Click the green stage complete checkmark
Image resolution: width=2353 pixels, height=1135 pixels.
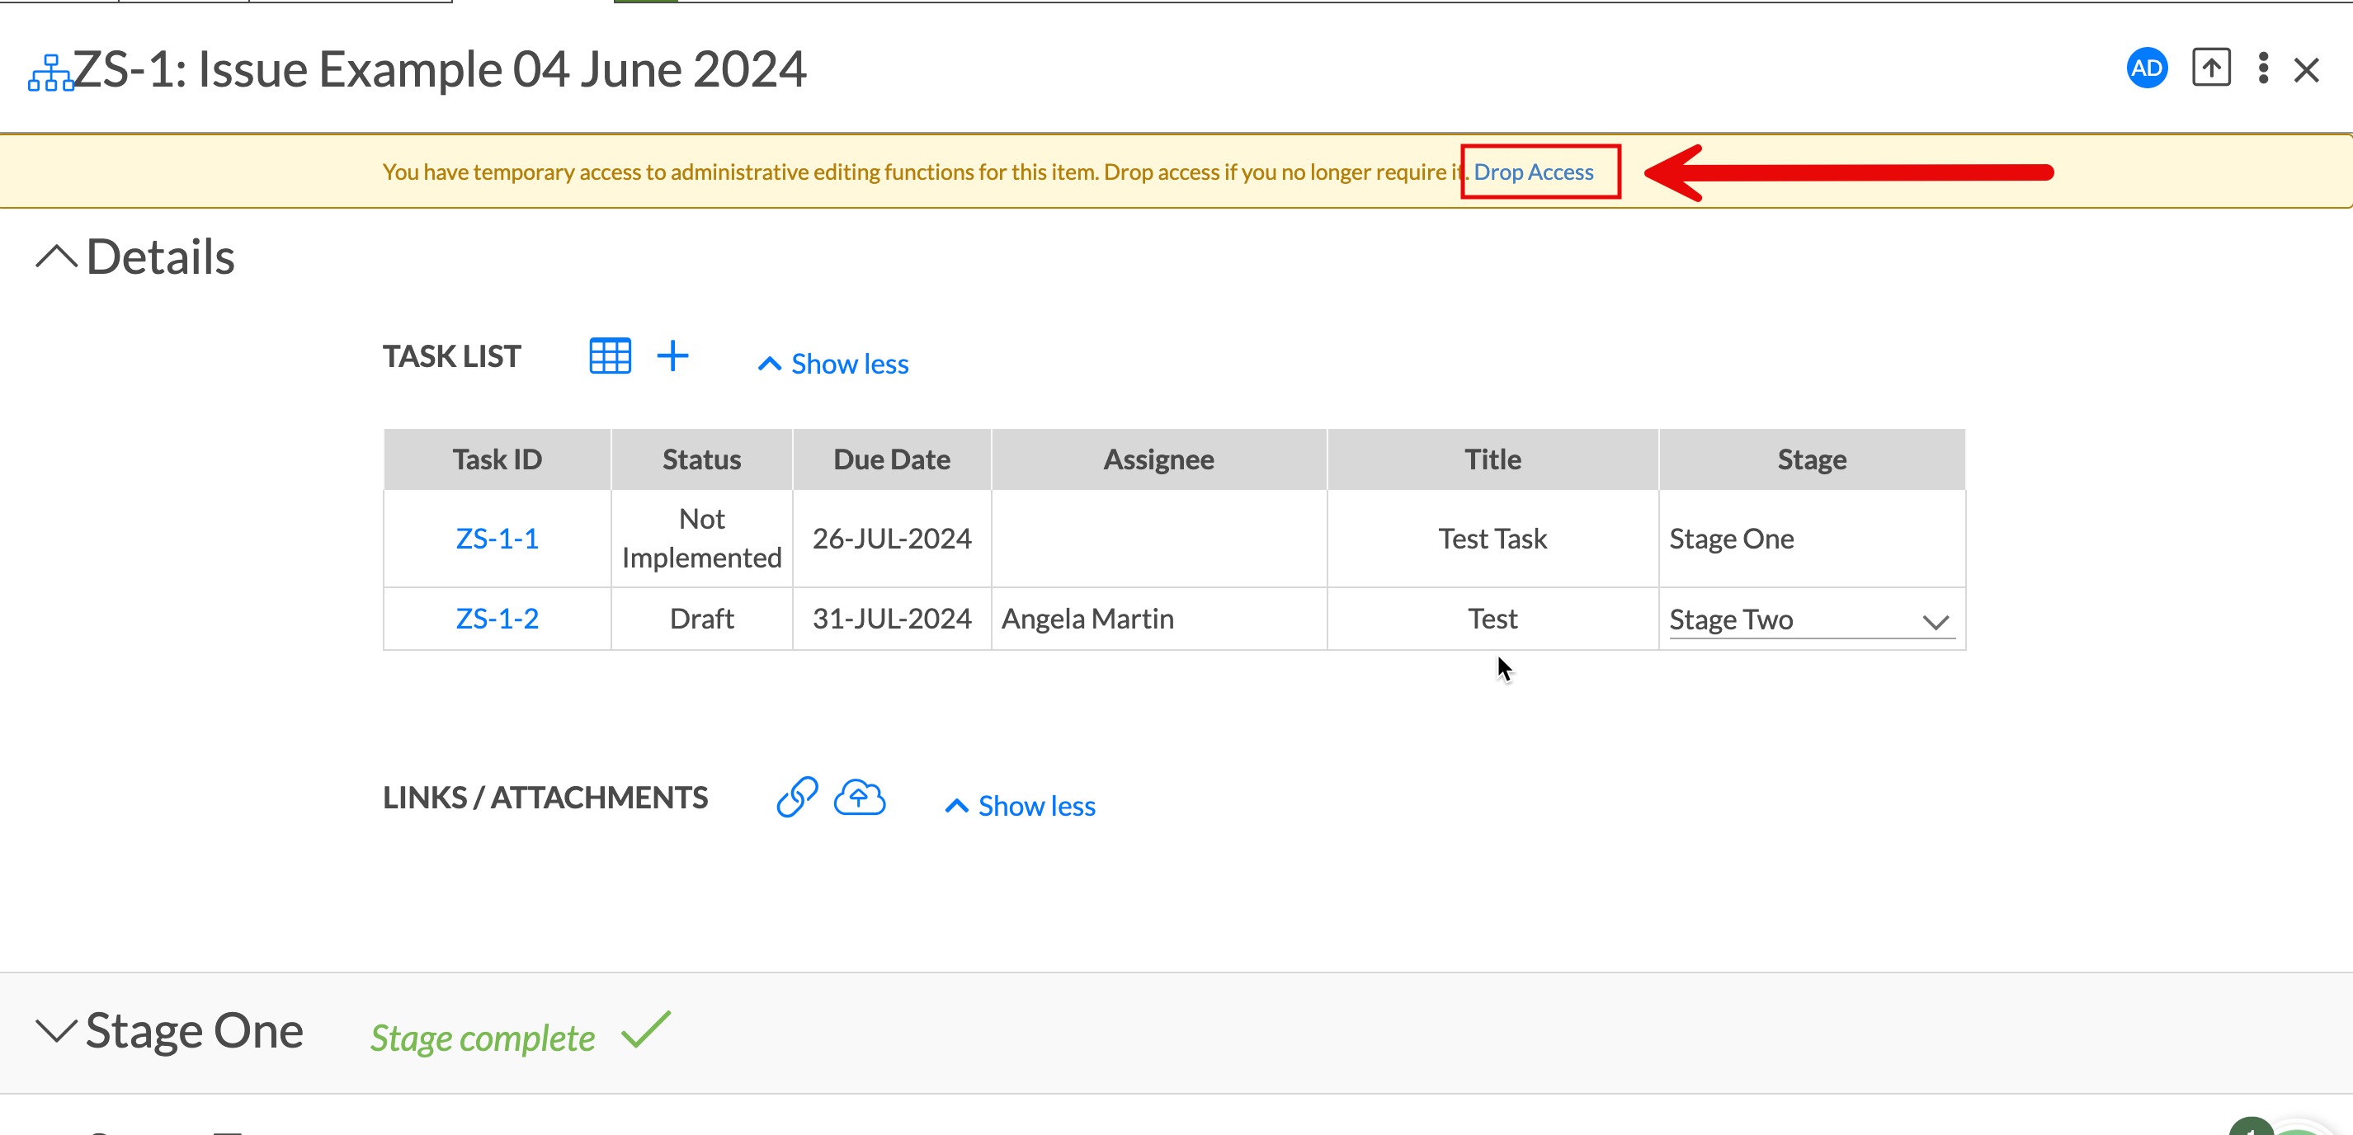click(646, 1030)
